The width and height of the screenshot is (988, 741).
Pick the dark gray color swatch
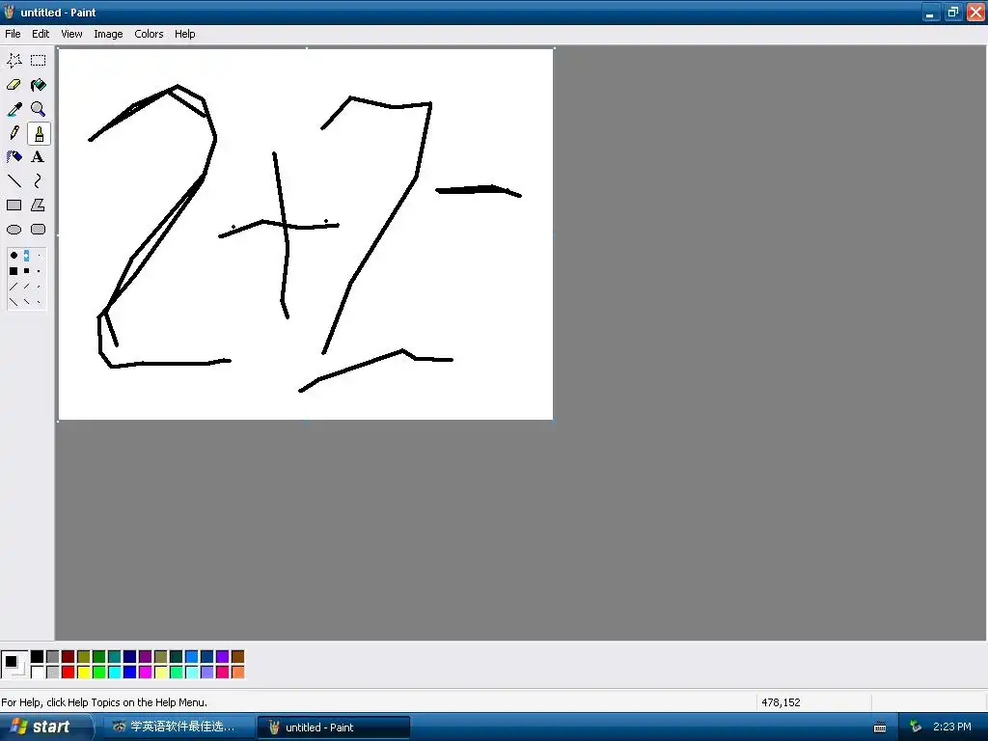(x=53, y=656)
